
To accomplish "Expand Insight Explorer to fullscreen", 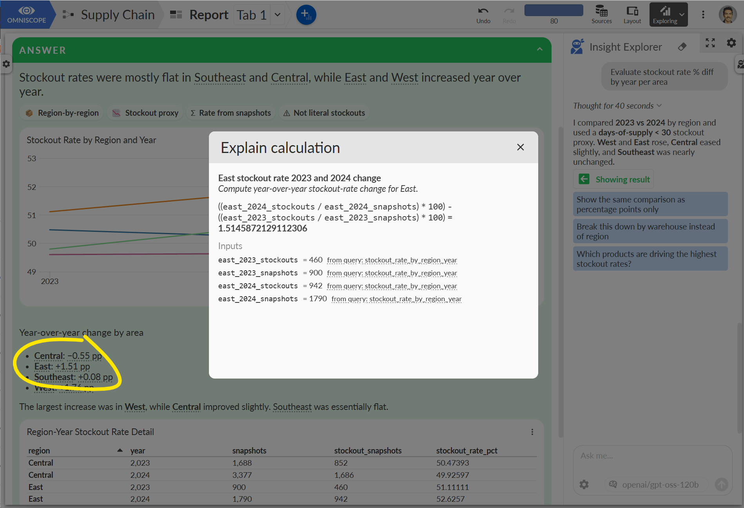I will 710,43.
